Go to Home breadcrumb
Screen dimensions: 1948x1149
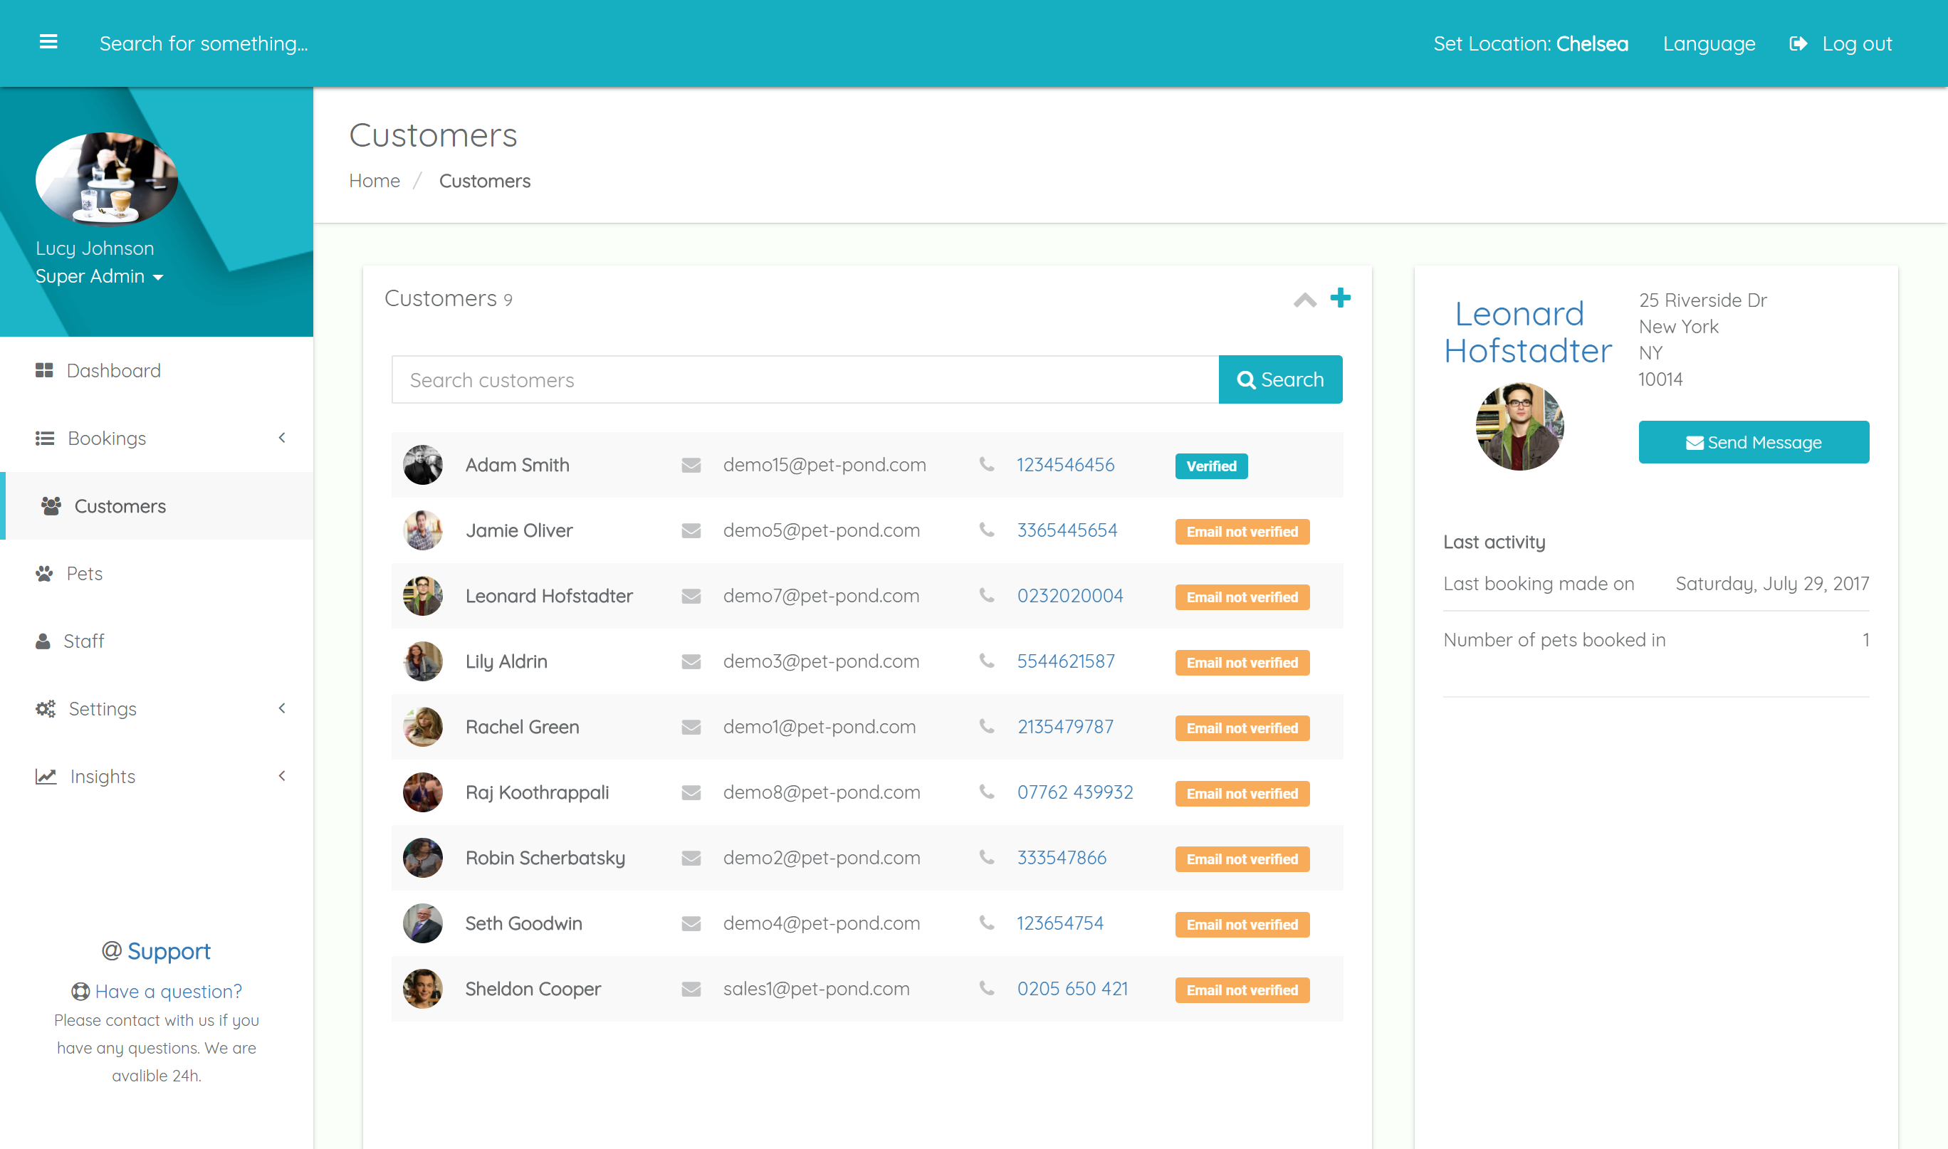374,180
